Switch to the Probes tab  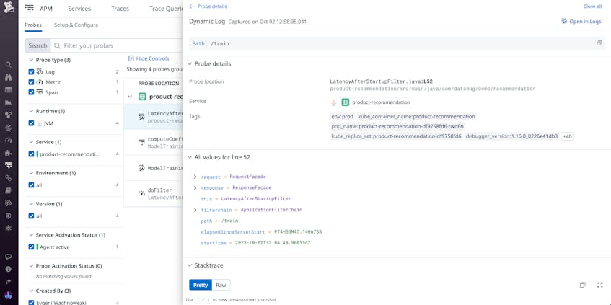[x=33, y=25]
